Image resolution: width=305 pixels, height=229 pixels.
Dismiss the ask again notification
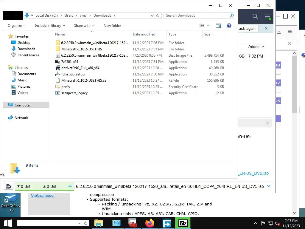[x=266, y=28]
